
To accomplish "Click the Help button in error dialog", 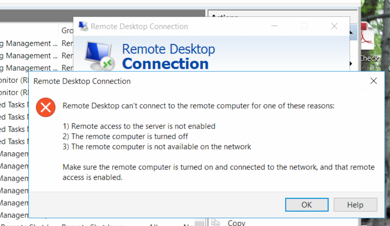I will pyautogui.click(x=355, y=205).
